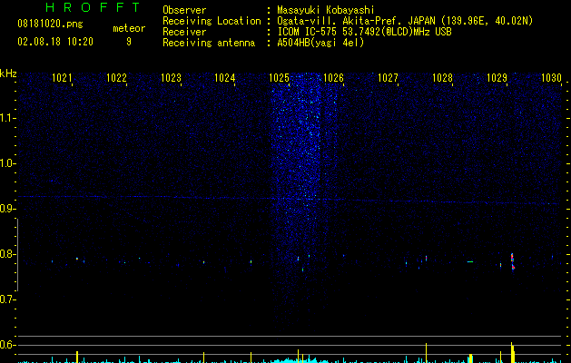Viewport: 571px width, 363px height.
Task: Select receiver value ICOM IC-575 53.7492 MHz USB
Action: pos(364,32)
